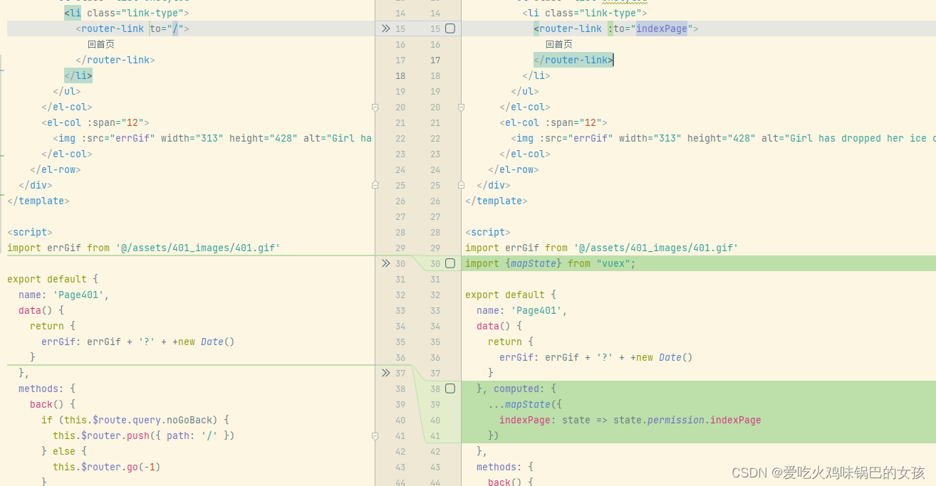The width and height of the screenshot is (936, 486).
Task: Click the "}, computed: {" line in right pane
Action: [516, 389]
